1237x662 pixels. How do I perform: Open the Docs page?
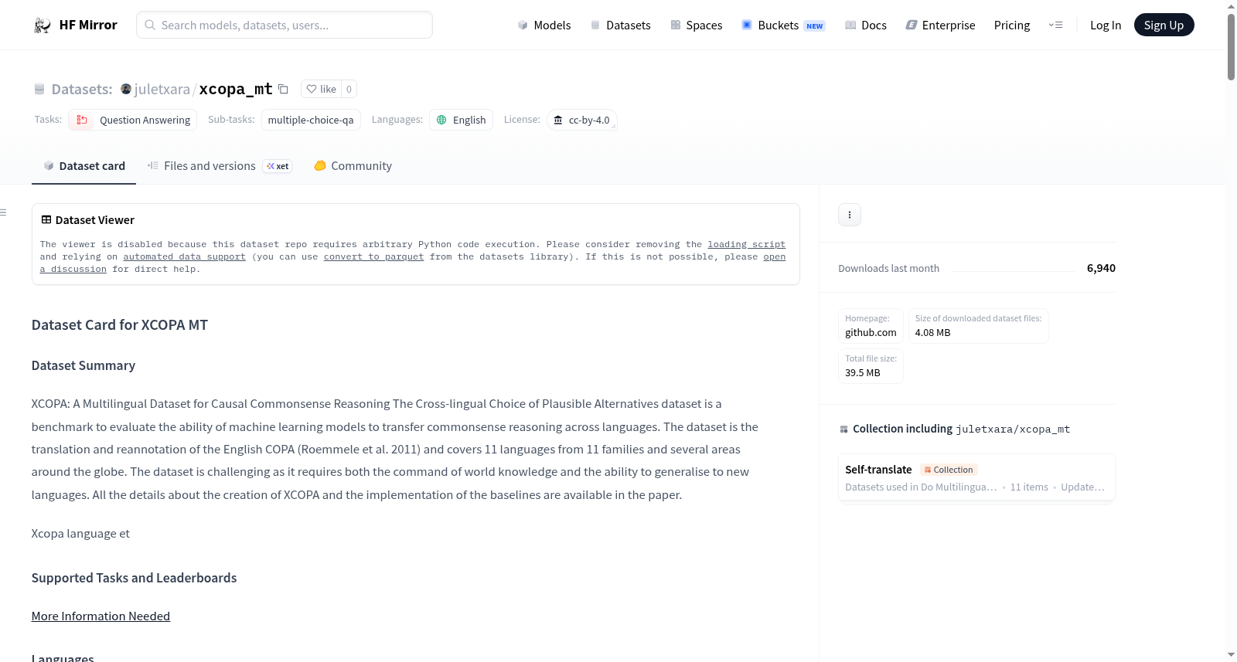[866, 25]
